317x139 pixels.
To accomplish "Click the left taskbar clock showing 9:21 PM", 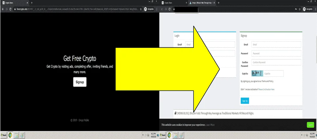I will 154,135.
